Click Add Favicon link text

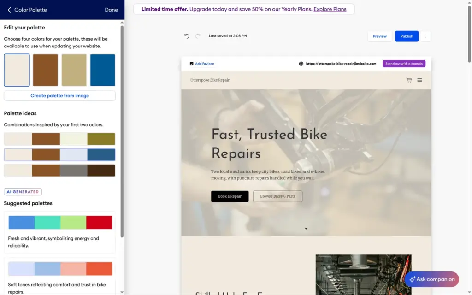click(205, 64)
